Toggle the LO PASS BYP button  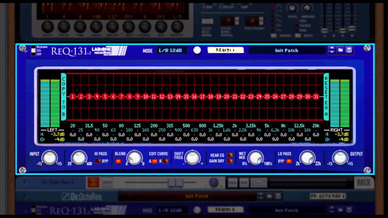289,161
